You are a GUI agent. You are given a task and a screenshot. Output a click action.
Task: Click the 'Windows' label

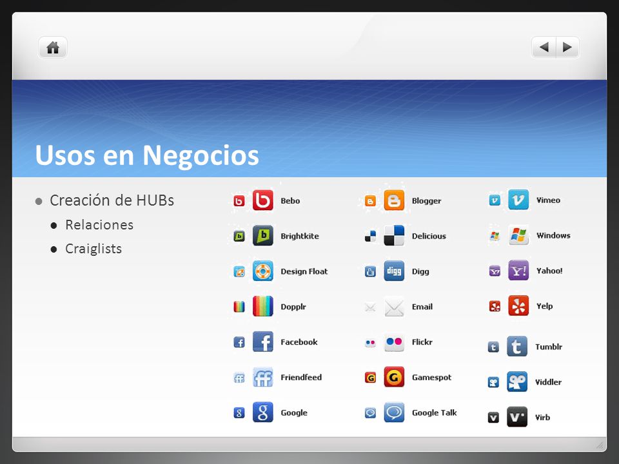coord(553,236)
